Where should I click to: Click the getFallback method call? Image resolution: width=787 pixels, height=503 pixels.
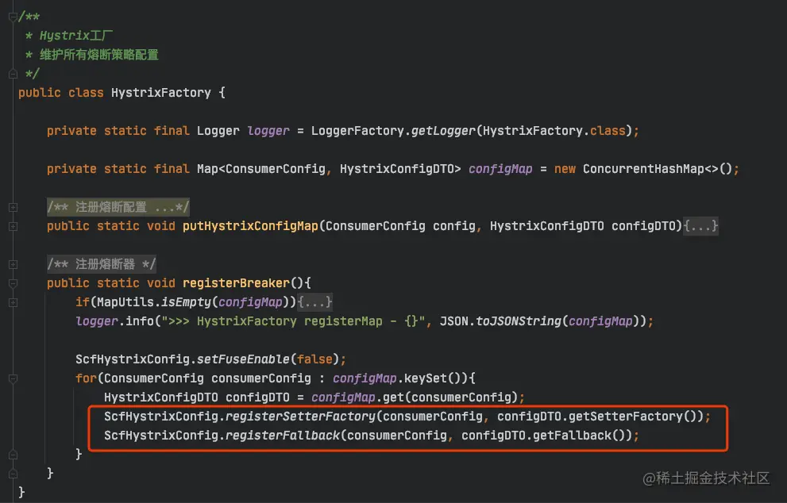click(x=572, y=436)
